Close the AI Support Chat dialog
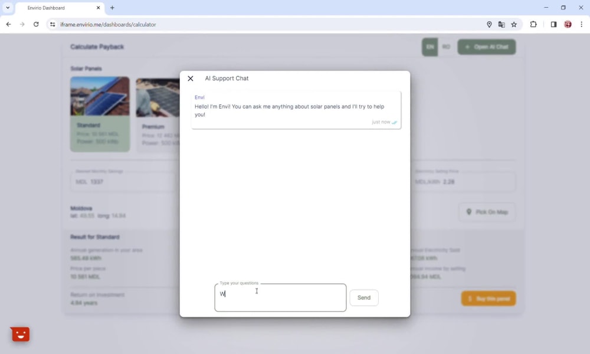The image size is (590, 354). (x=191, y=78)
